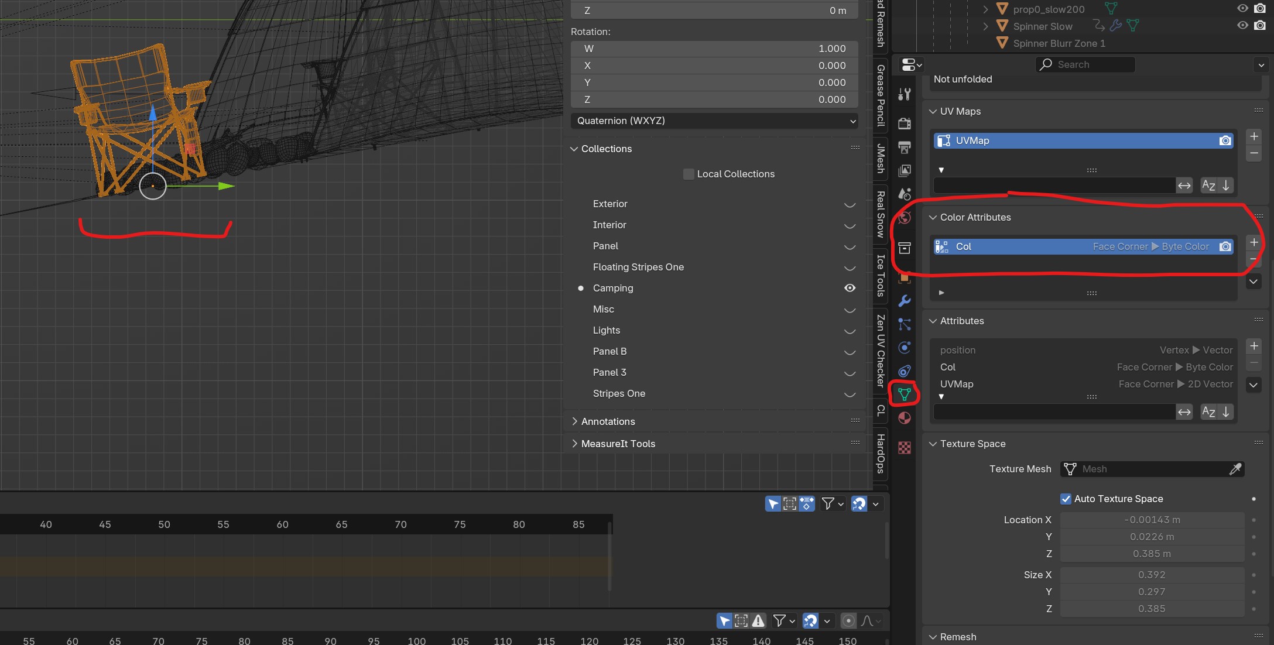Toggle Local Collections checkbox
The image size is (1274, 645).
coord(689,174)
